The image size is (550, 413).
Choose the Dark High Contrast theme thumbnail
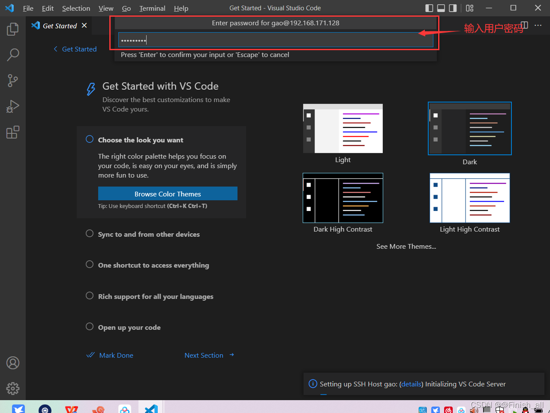[x=343, y=198]
